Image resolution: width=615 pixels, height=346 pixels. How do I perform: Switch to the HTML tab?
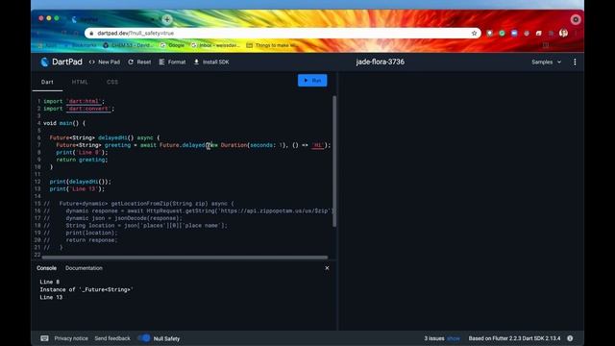(80, 82)
